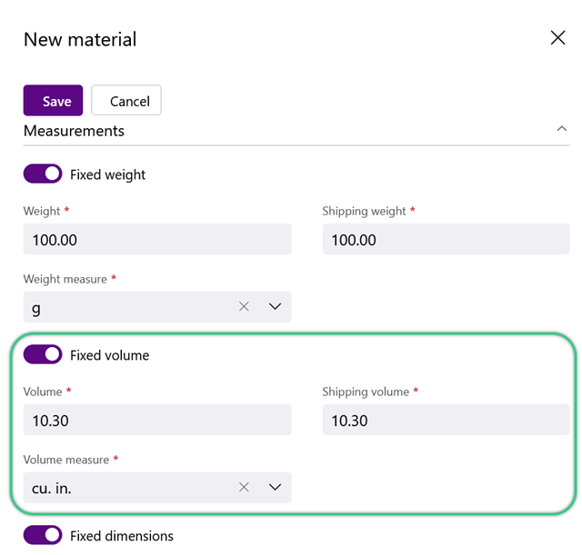582x555 pixels.
Task: Edit the Shipping weight field
Action: [446, 239]
